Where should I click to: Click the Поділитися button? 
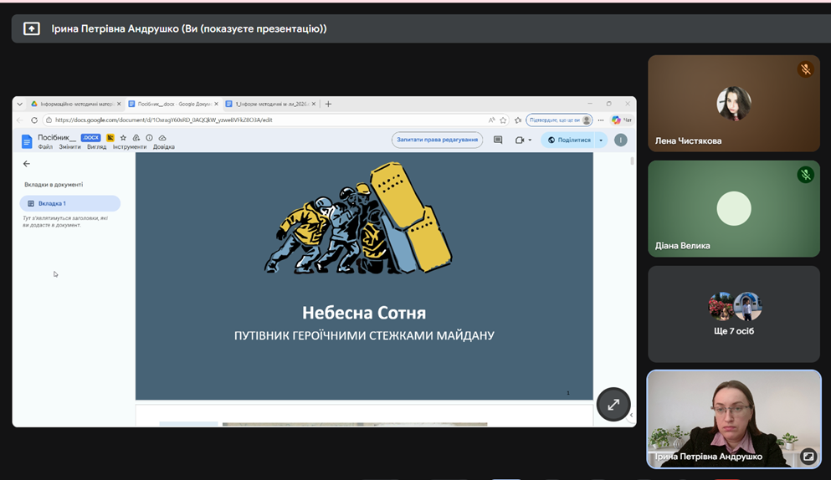[x=569, y=140]
